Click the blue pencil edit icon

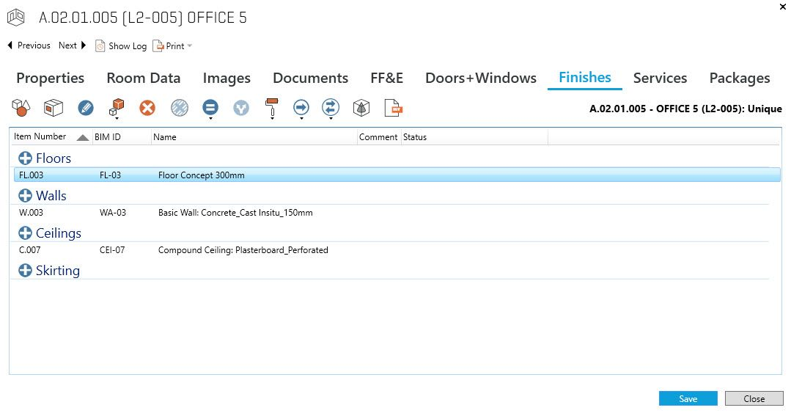tap(86, 109)
